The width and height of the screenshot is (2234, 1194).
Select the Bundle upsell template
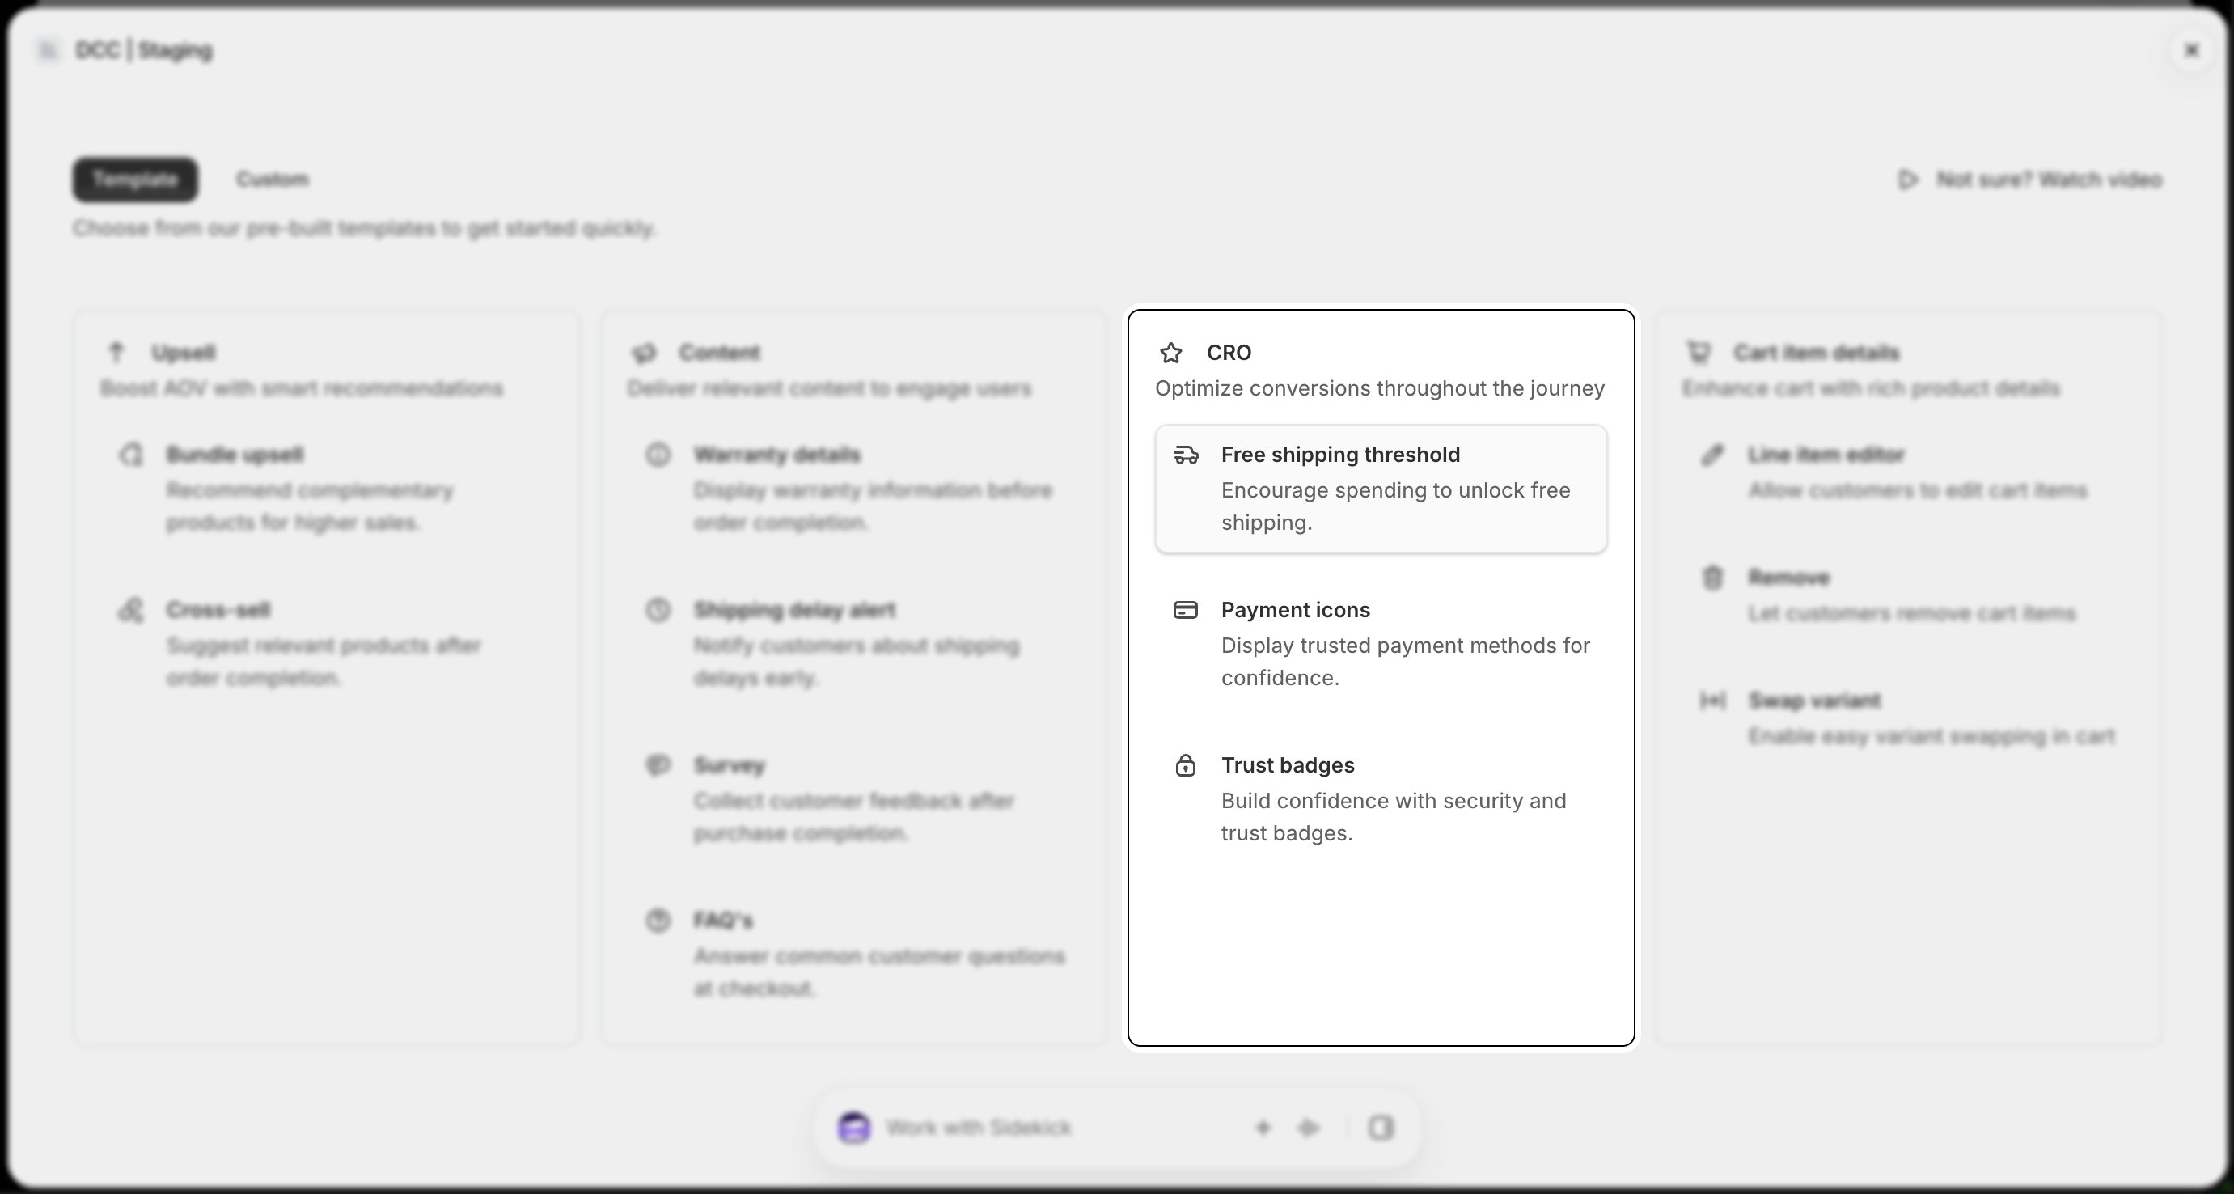[x=326, y=488]
